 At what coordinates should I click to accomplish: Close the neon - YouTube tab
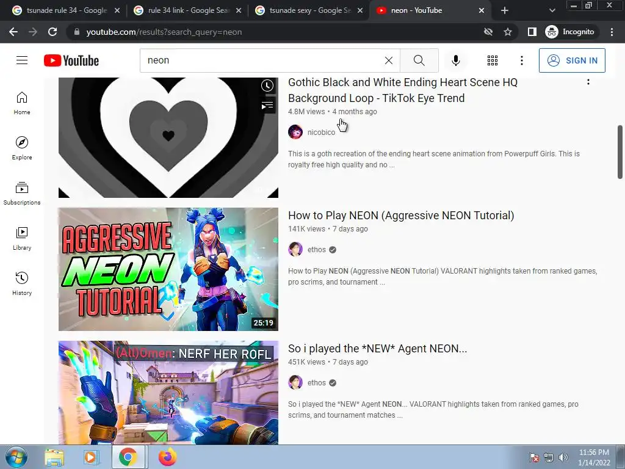pyautogui.click(x=482, y=10)
